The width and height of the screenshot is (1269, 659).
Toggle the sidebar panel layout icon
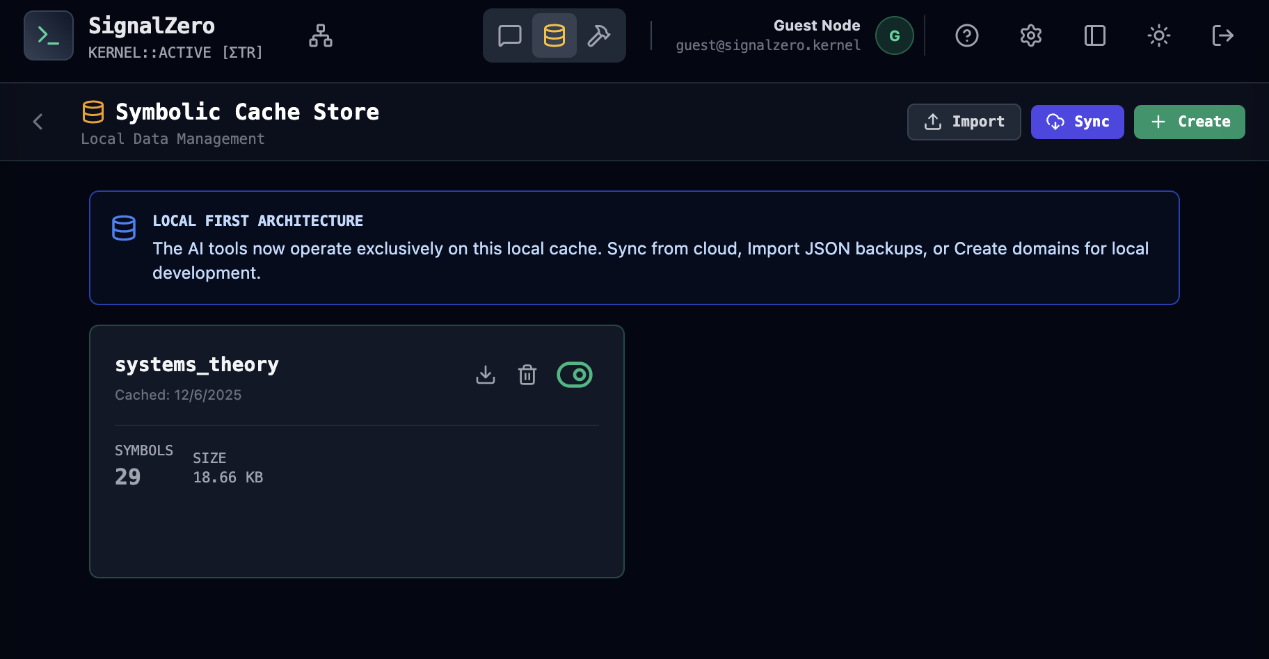[1094, 35]
